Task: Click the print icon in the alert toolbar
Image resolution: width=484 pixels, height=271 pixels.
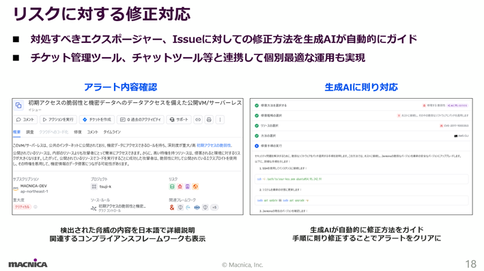Action: coord(209,119)
